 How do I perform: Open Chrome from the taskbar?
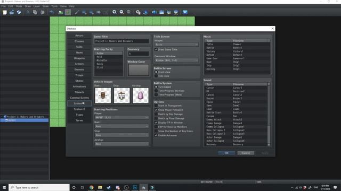91,187
